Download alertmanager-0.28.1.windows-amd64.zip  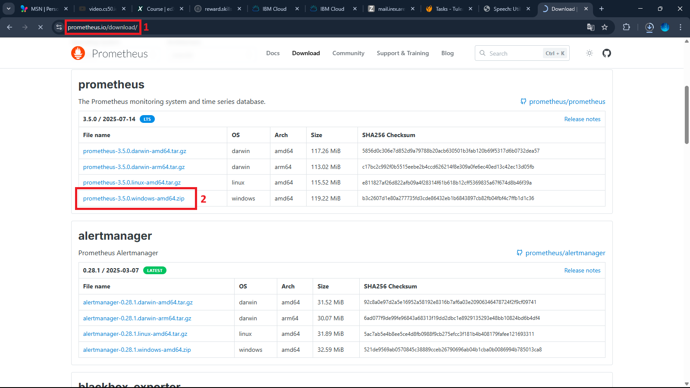point(137,350)
